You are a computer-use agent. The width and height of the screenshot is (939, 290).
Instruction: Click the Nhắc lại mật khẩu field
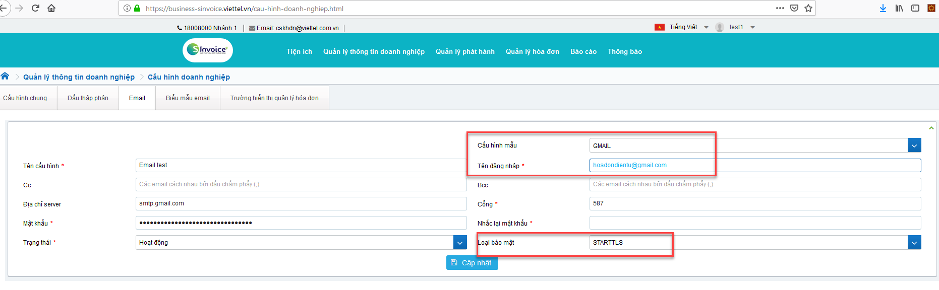(x=755, y=223)
